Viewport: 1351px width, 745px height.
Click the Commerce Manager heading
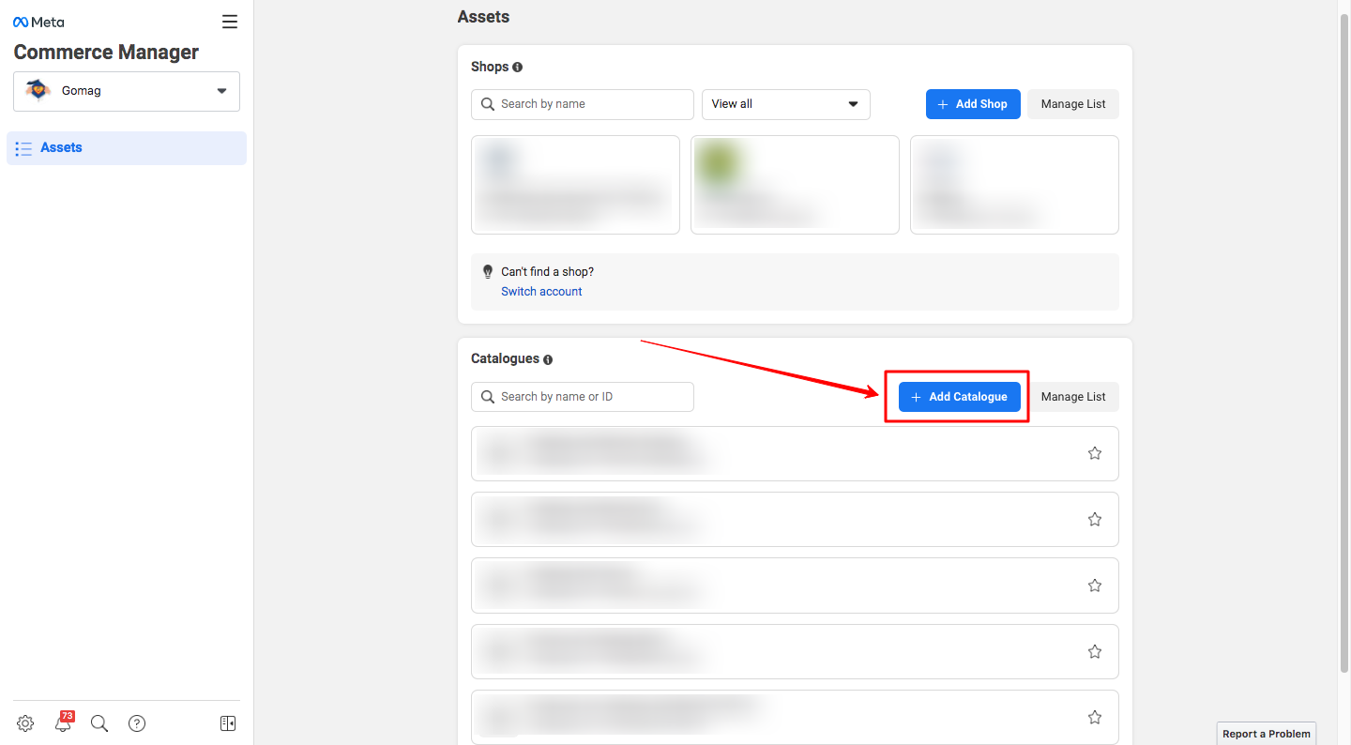(106, 53)
